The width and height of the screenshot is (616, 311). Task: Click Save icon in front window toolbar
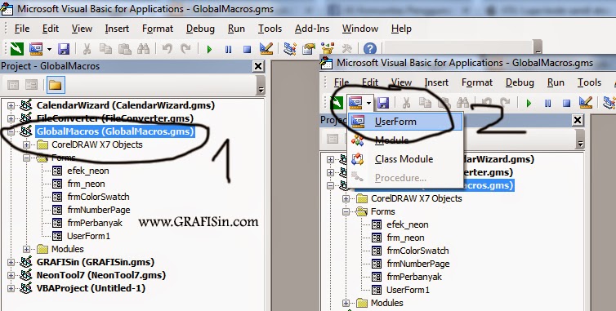(x=382, y=104)
